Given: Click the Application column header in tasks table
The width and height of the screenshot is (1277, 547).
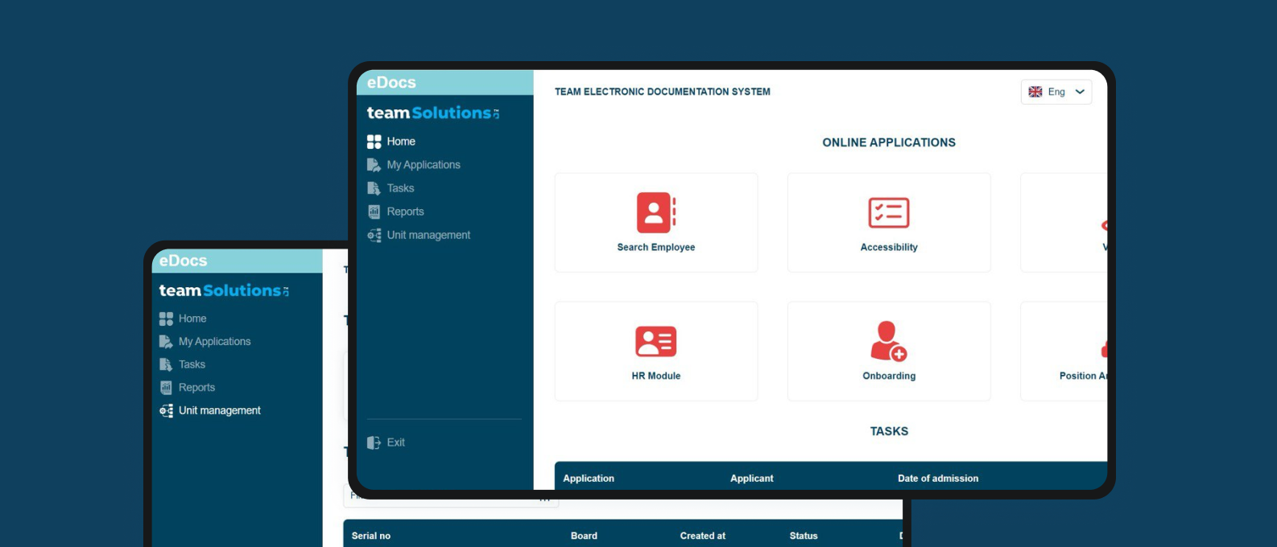Looking at the screenshot, I should click(589, 479).
